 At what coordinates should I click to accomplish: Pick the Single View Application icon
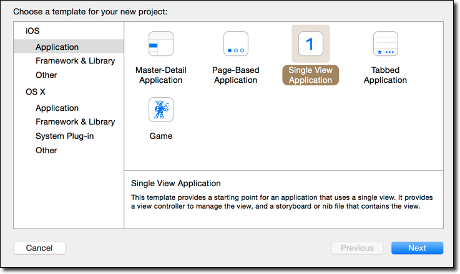310,44
